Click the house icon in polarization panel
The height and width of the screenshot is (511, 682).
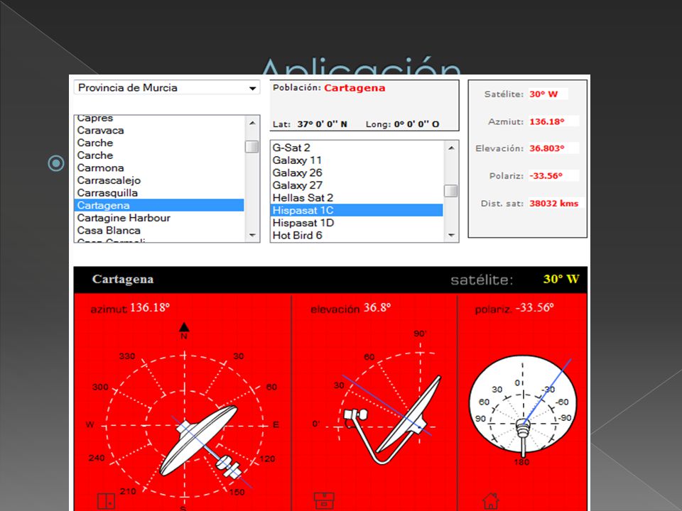click(x=491, y=500)
